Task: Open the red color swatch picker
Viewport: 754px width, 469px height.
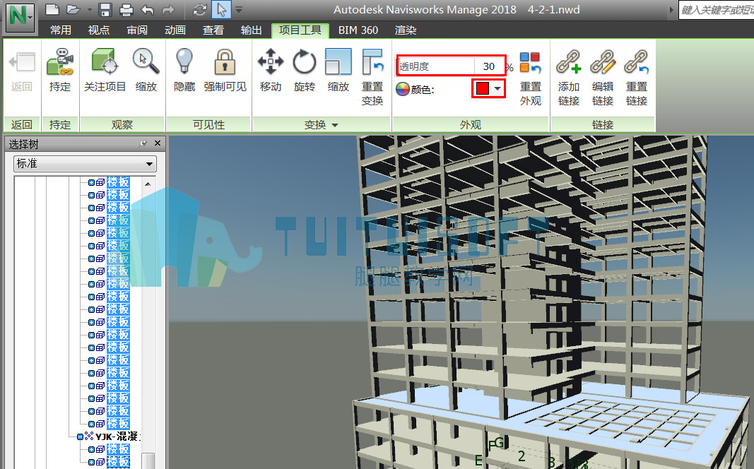Action: tap(488, 88)
